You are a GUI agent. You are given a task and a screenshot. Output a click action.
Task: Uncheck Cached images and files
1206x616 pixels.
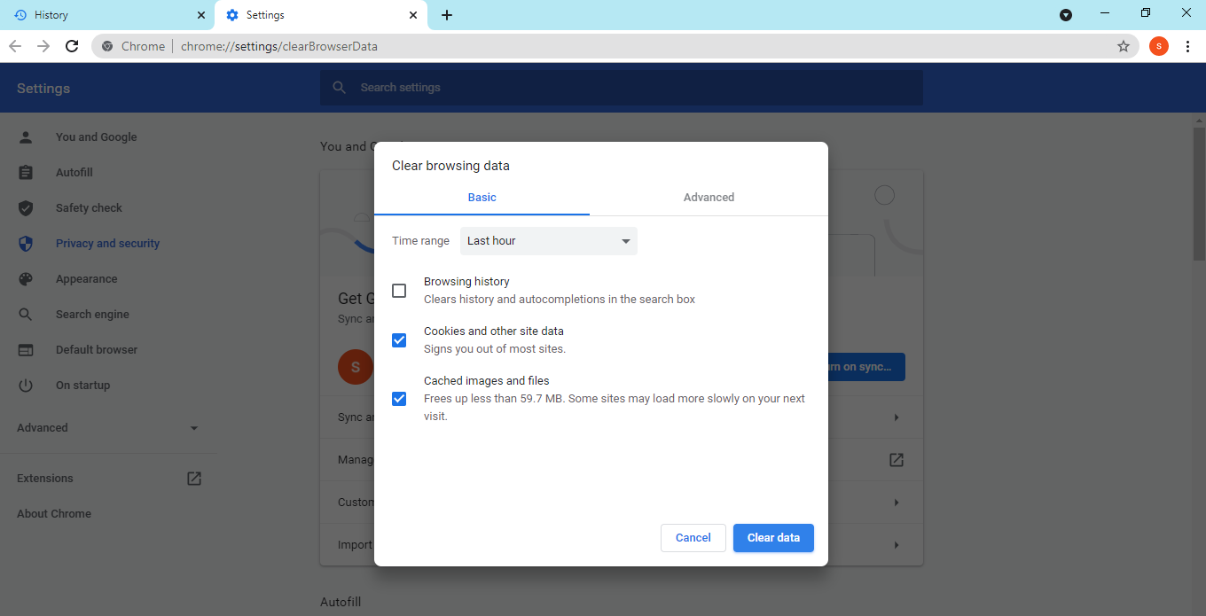tap(399, 398)
